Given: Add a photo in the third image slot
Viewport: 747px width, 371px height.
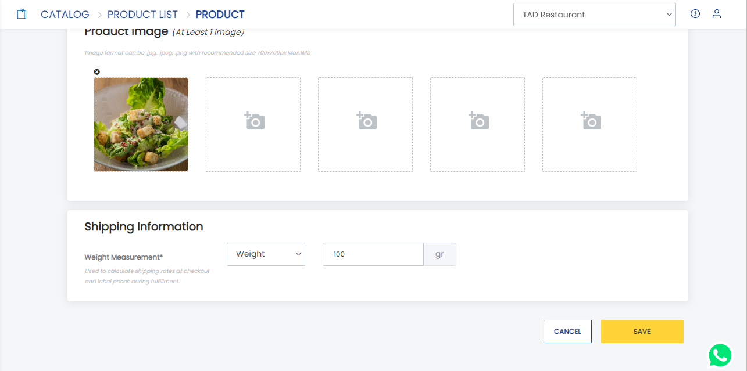Looking at the screenshot, I should coord(365,124).
